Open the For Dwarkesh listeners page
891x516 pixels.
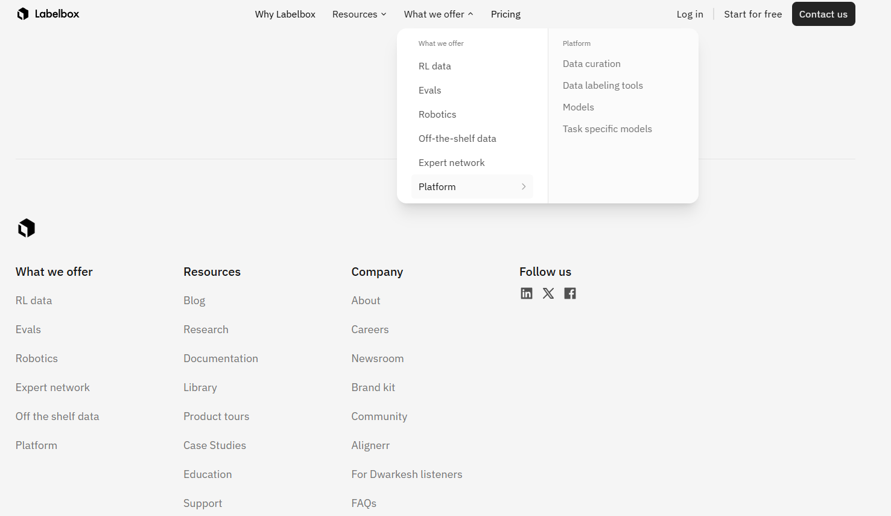(x=407, y=474)
